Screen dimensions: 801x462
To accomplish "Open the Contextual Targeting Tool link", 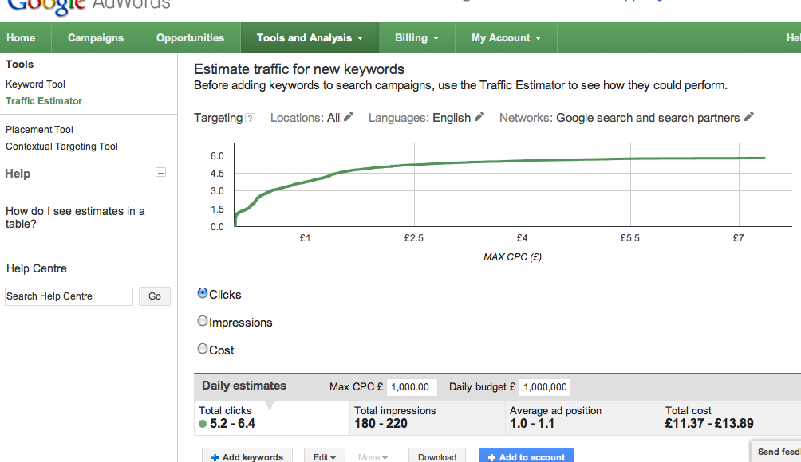I will click(x=61, y=147).
